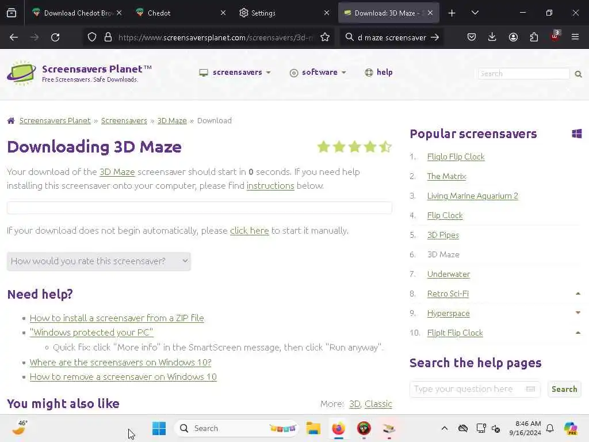Open the Windows Start menu

click(159, 428)
